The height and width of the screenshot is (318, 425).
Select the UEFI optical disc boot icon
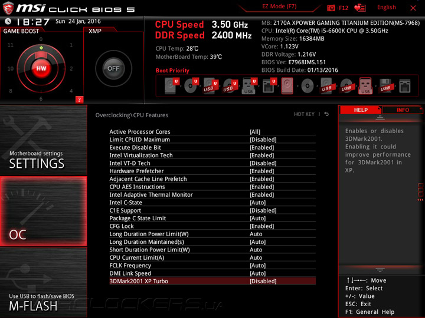[x=191, y=86]
